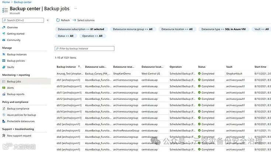Viewport: 271px width, 152px height.
Task: Click ArchiveResourceGroup cell in db3 row
Action: (126, 131)
